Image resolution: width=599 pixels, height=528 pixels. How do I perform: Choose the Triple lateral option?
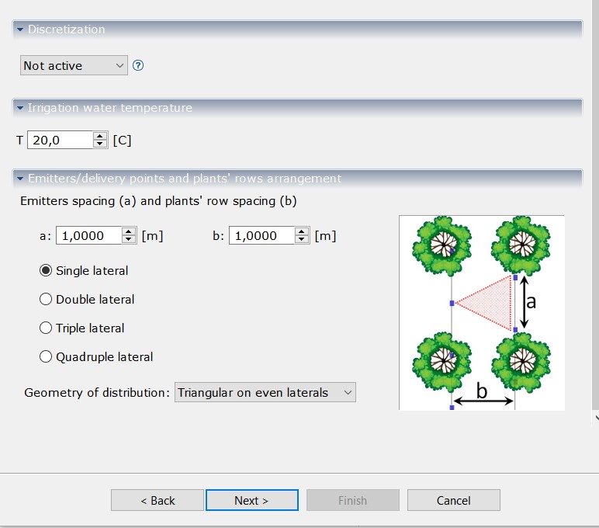[x=46, y=328]
